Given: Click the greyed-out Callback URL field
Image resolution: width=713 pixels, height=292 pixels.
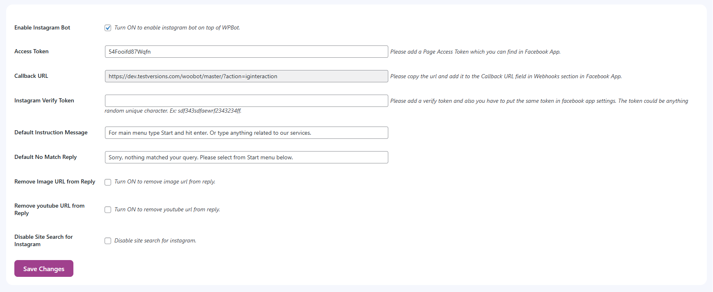Looking at the screenshot, I should point(246,76).
